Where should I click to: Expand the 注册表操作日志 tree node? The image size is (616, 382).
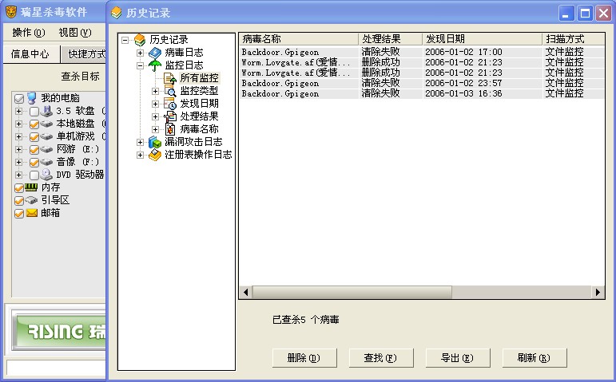[140, 155]
